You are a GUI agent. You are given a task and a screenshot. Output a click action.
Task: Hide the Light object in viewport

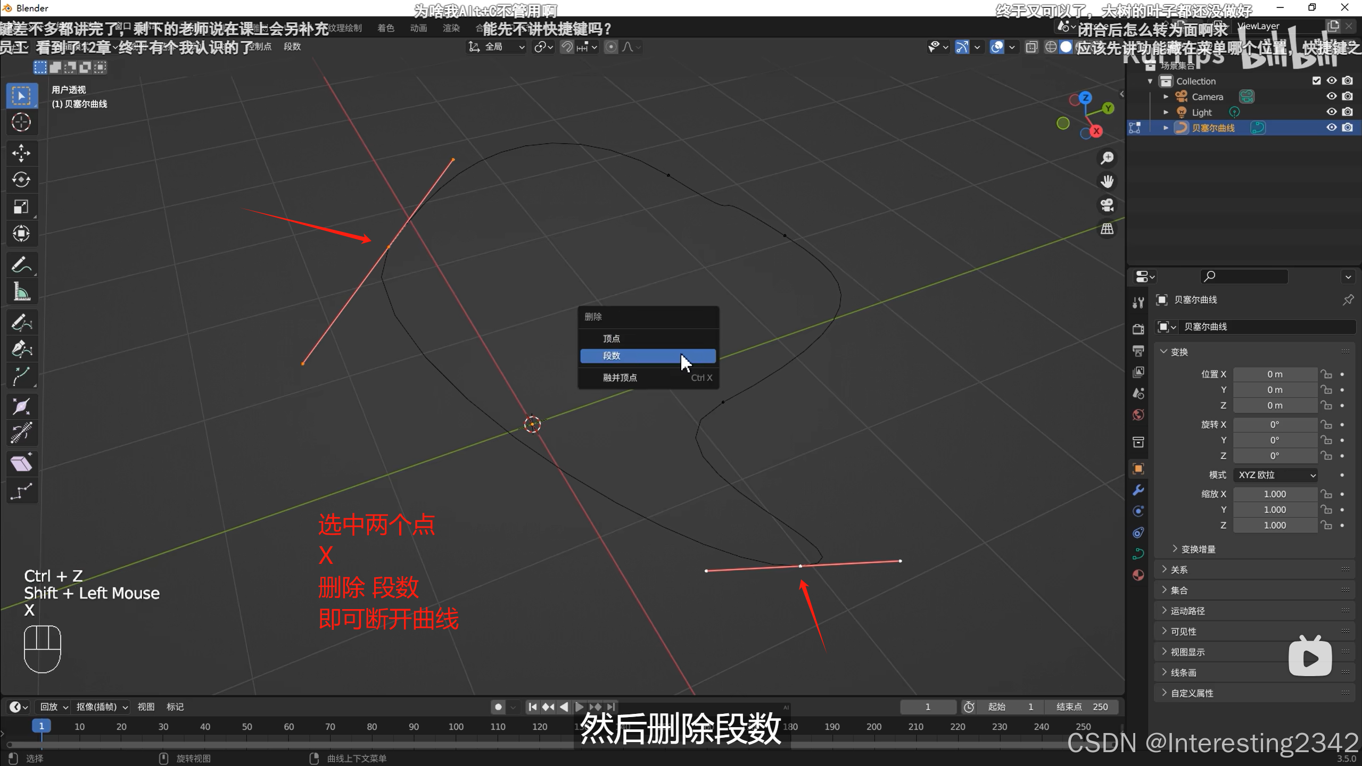pyautogui.click(x=1331, y=112)
